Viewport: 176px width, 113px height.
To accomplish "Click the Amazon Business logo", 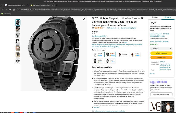I will tap(158, 82).
